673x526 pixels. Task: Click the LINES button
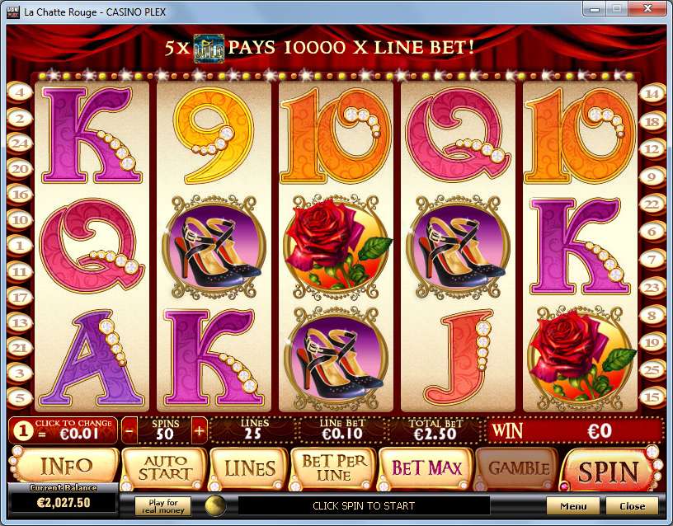tap(249, 468)
